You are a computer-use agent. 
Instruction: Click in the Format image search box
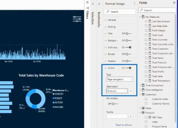pyautogui.click(x=120, y=12)
